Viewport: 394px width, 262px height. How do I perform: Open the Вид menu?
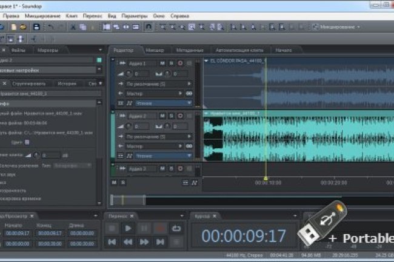point(112,16)
